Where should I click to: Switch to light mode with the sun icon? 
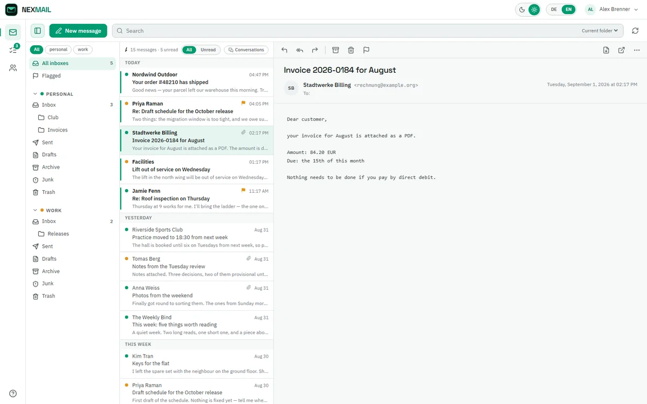coord(534,9)
